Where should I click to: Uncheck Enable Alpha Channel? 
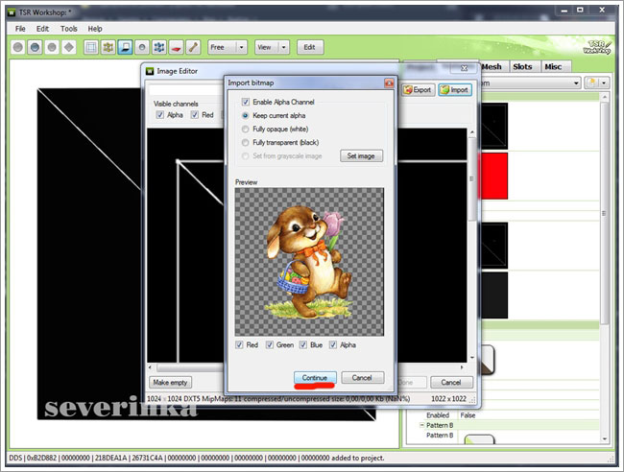pyautogui.click(x=246, y=102)
